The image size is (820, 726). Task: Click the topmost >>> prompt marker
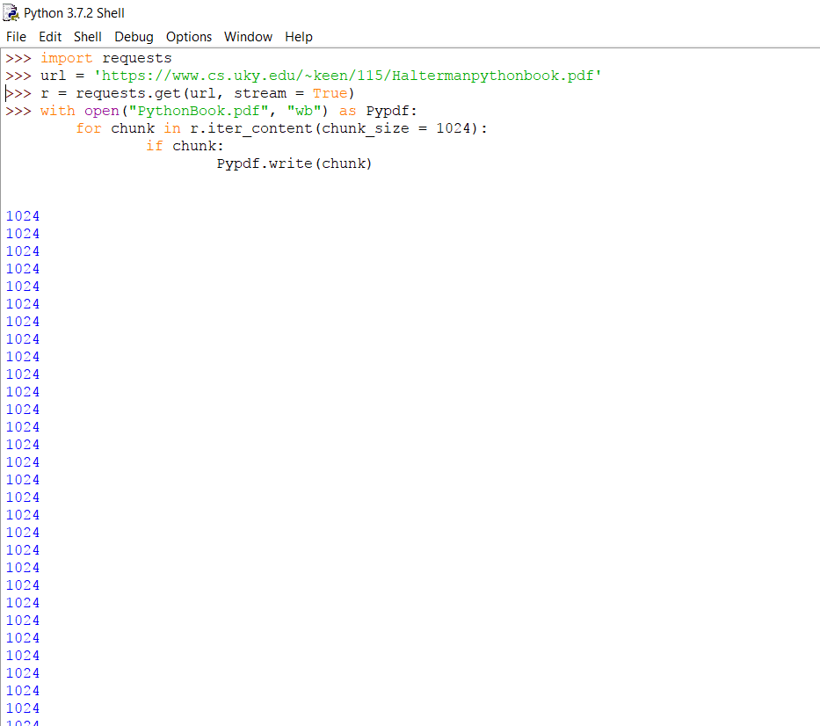(x=18, y=58)
